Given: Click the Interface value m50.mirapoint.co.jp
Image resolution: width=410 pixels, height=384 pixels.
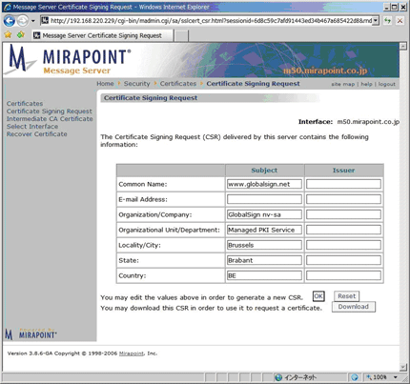Looking at the screenshot, I should tap(368, 122).
